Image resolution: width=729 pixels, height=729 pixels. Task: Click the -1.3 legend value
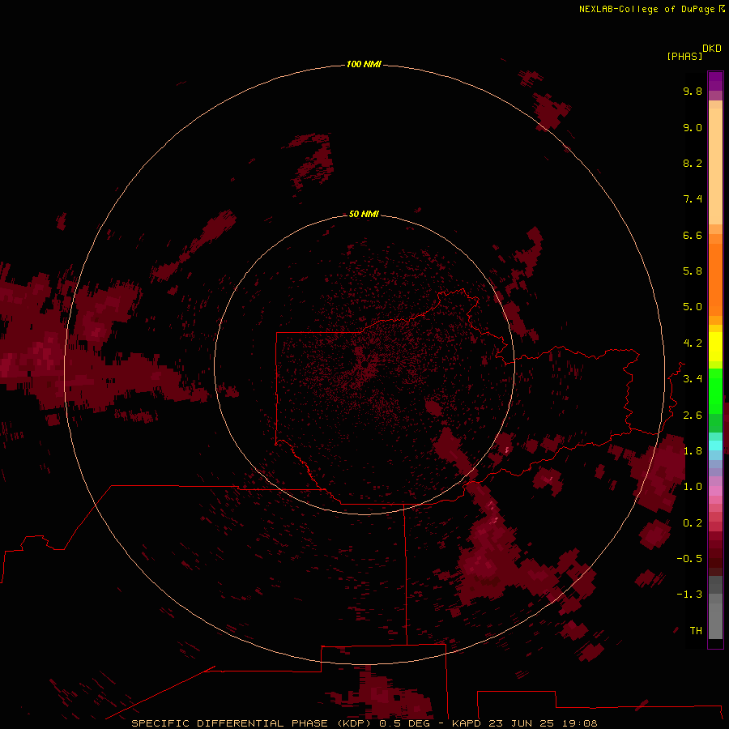689,595
